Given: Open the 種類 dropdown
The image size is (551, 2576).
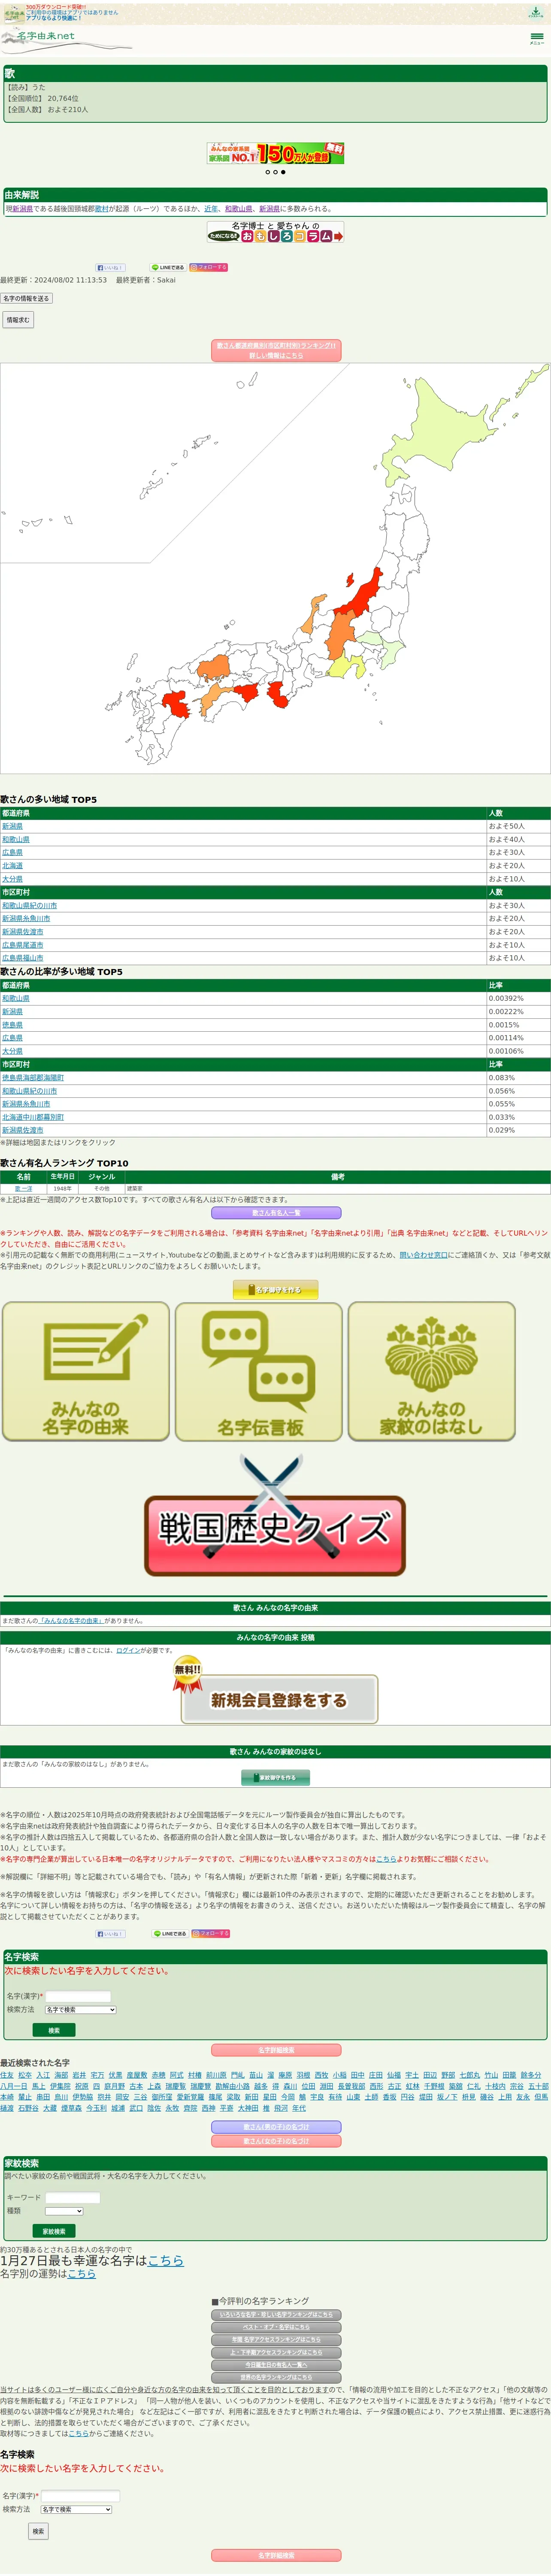Looking at the screenshot, I should 64,2211.
